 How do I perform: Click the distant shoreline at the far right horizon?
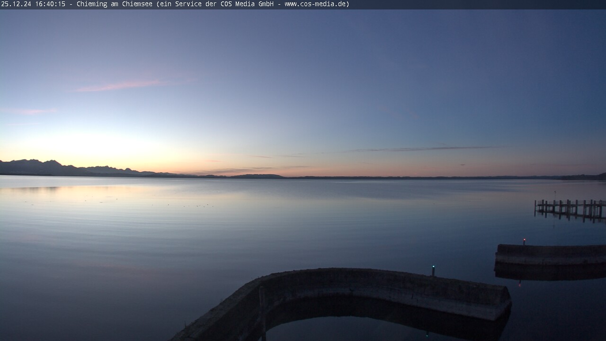[585, 177]
